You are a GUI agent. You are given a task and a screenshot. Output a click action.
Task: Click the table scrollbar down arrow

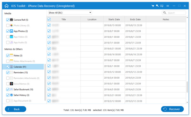tap(187, 102)
